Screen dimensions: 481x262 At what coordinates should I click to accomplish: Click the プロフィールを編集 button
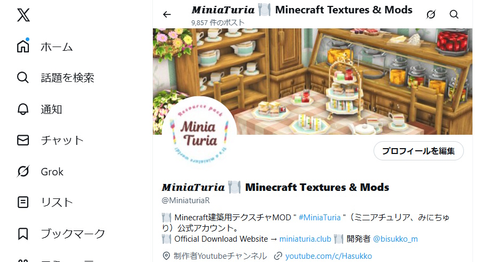[x=418, y=151]
